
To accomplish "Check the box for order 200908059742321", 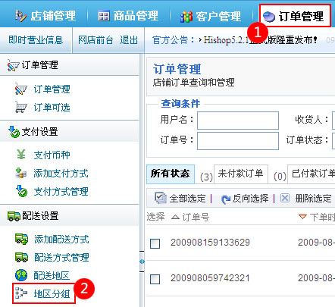I will tap(155, 279).
